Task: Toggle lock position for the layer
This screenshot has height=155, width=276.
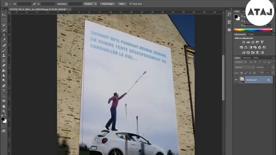Action: (x=250, y=73)
